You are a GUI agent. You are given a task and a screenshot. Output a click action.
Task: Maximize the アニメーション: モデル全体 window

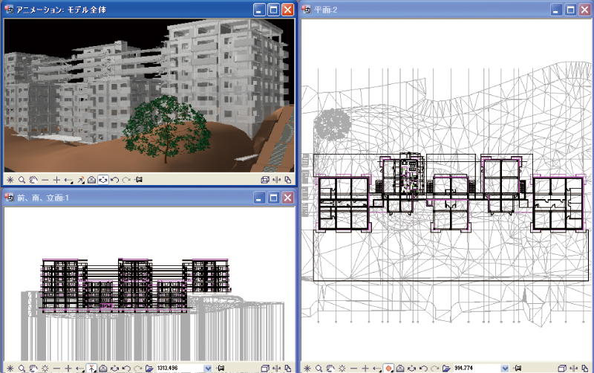pyautogui.click(x=273, y=10)
